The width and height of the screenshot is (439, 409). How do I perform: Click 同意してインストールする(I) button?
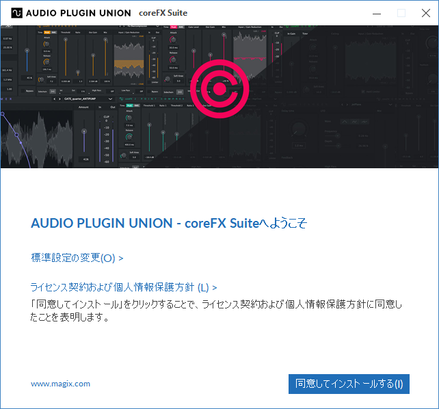tap(349, 384)
